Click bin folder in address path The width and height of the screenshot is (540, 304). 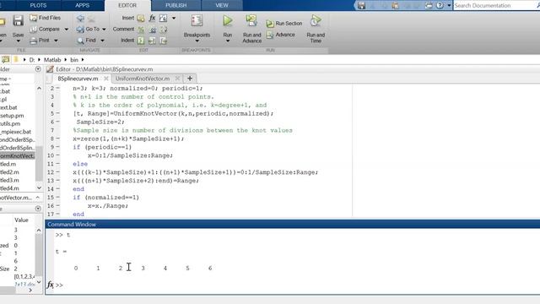[x=74, y=60]
